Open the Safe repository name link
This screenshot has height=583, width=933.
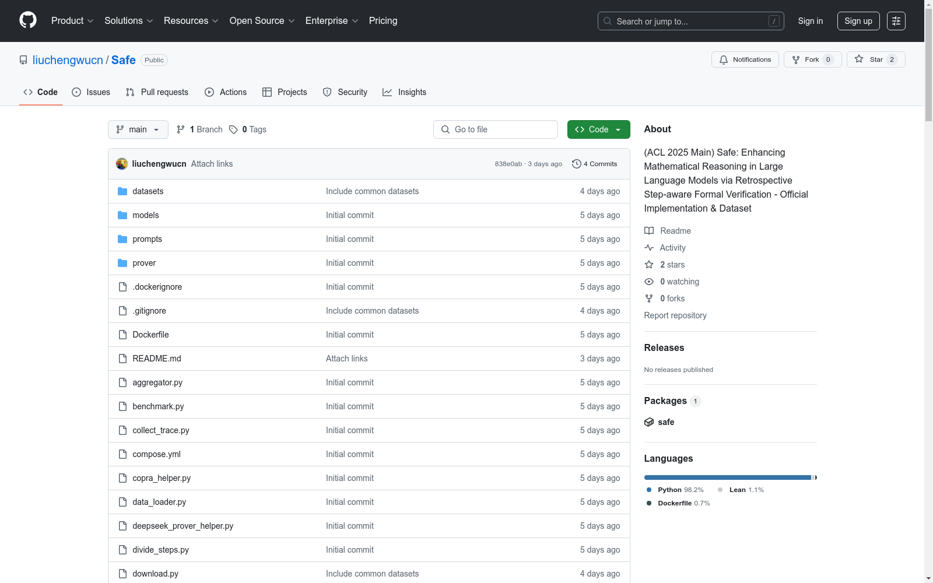click(x=124, y=60)
